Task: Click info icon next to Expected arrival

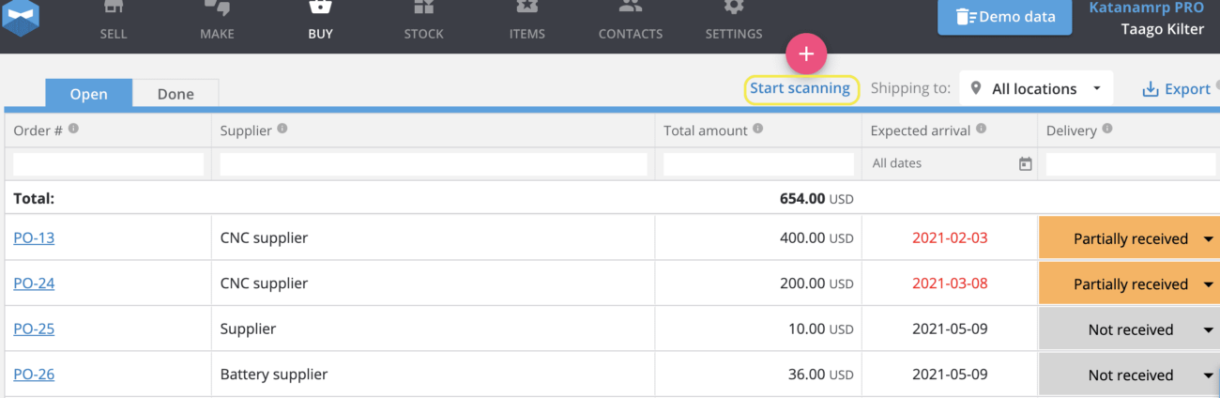Action: coord(981,130)
